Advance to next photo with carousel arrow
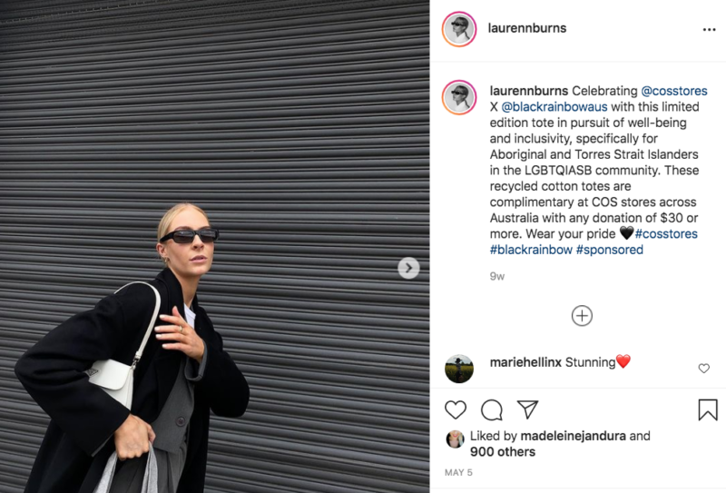Viewport: 726px width, 493px height. (408, 268)
